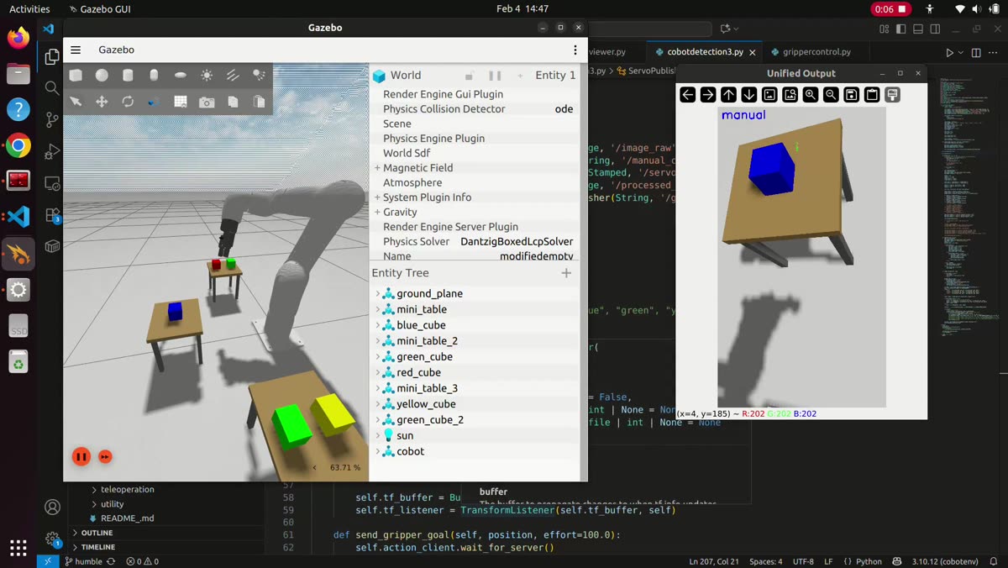Screen dimensions: 1008x568
Task: Insert a box shape in Gazebo
Action: [x=76, y=75]
